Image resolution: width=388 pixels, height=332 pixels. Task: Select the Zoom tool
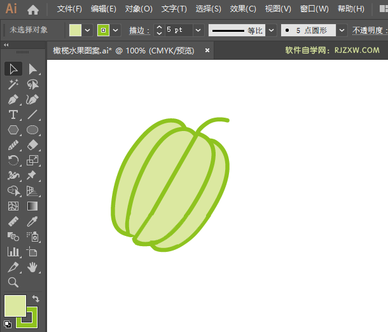[13, 282]
